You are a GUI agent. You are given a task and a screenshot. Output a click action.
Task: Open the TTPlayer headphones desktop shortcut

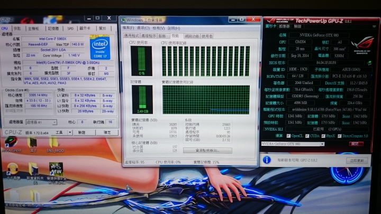coord(13,171)
